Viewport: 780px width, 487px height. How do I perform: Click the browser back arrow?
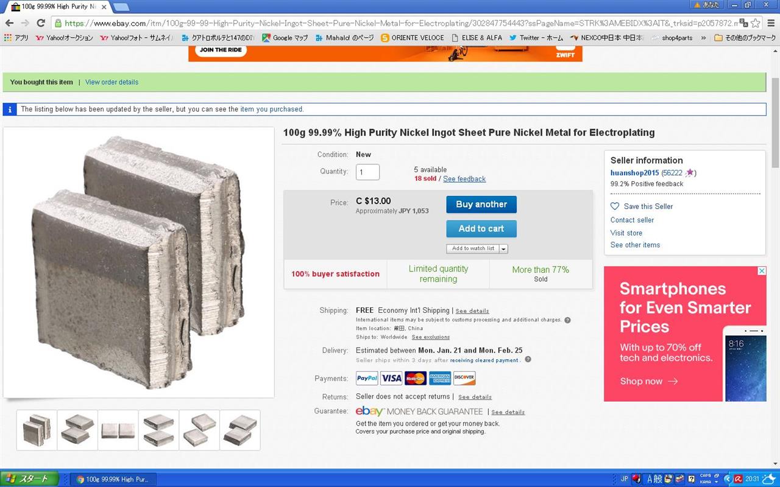coord(9,23)
